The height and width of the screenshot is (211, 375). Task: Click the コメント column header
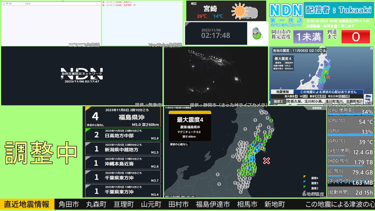(28, 4)
